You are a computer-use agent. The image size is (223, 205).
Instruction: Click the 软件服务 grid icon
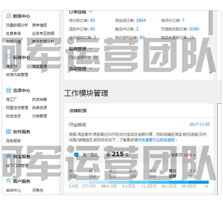[9, 132]
